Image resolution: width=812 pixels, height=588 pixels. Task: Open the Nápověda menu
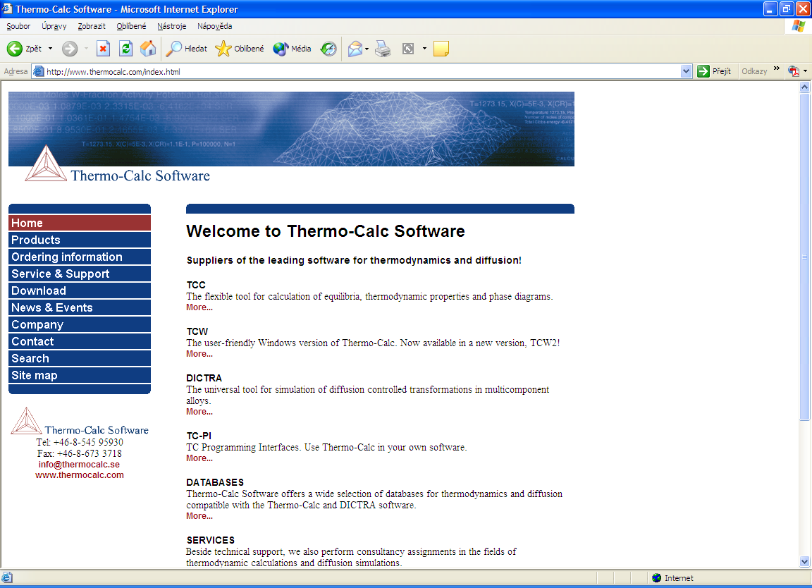click(x=214, y=26)
